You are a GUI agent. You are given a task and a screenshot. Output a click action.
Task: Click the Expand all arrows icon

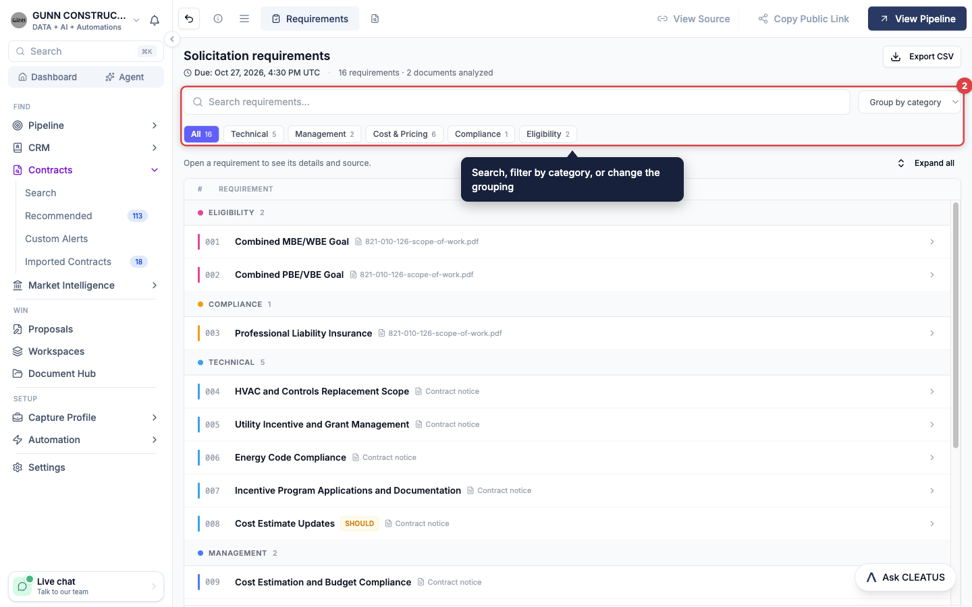[x=901, y=163]
